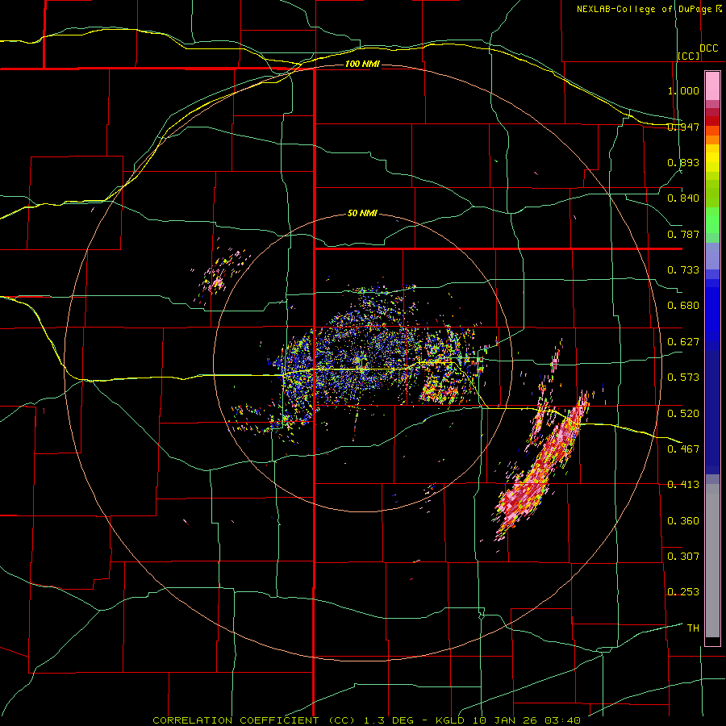Click the 0.413 value on color scale
726x726 pixels.
pyautogui.click(x=683, y=485)
